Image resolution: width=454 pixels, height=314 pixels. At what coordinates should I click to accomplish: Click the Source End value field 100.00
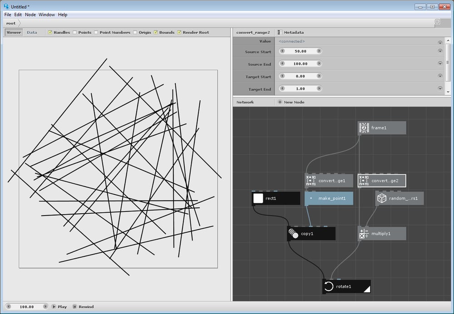point(301,64)
